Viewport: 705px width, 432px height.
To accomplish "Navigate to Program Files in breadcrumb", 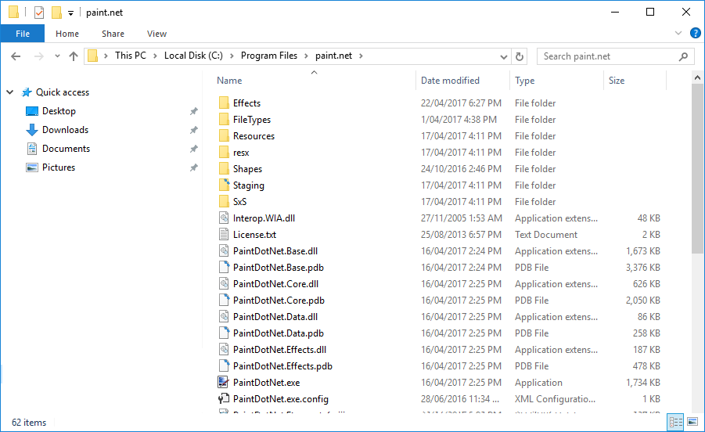I will pos(269,56).
